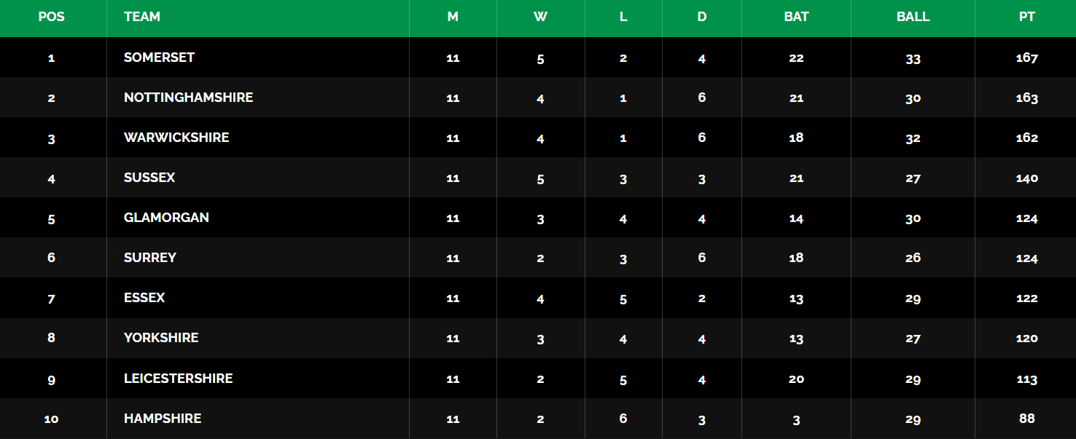1076x439 pixels.
Task: Select the POS column header
Action: pyautogui.click(x=51, y=17)
